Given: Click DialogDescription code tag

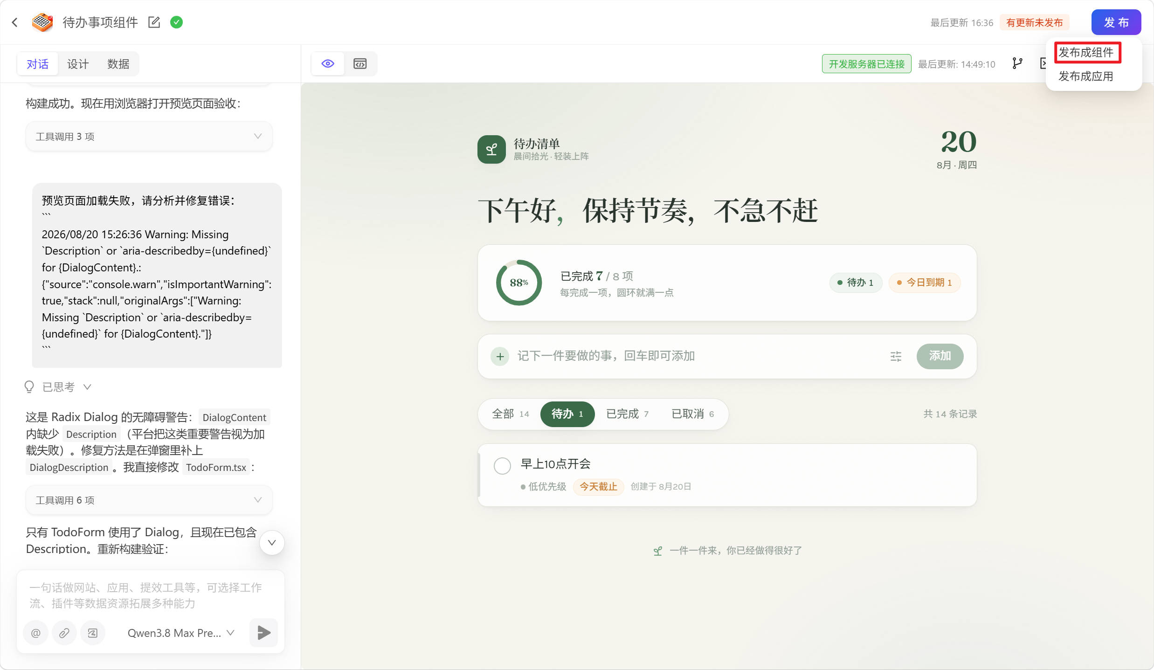Looking at the screenshot, I should click(x=69, y=468).
